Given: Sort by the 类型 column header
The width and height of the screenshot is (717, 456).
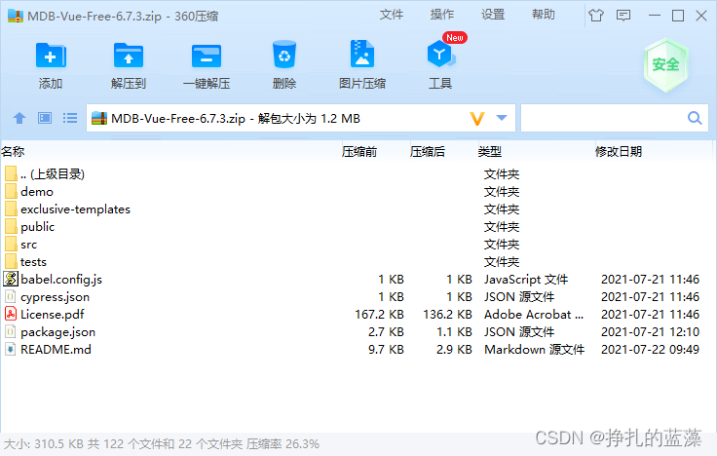Looking at the screenshot, I should [x=490, y=151].
